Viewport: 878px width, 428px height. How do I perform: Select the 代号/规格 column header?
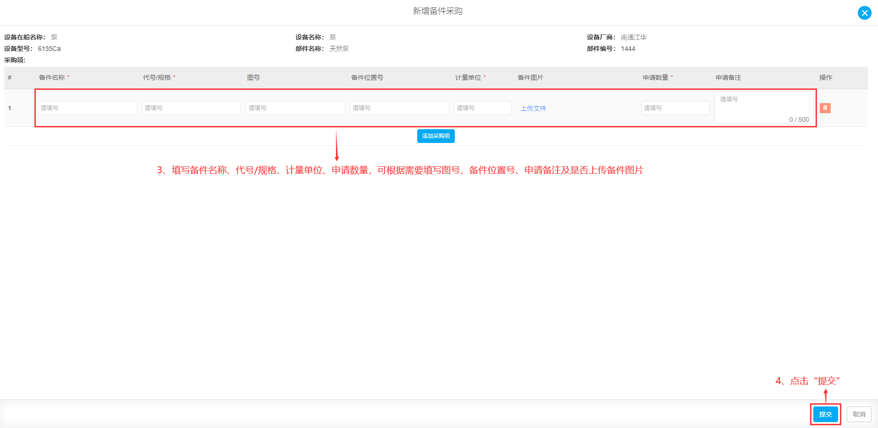157,77
